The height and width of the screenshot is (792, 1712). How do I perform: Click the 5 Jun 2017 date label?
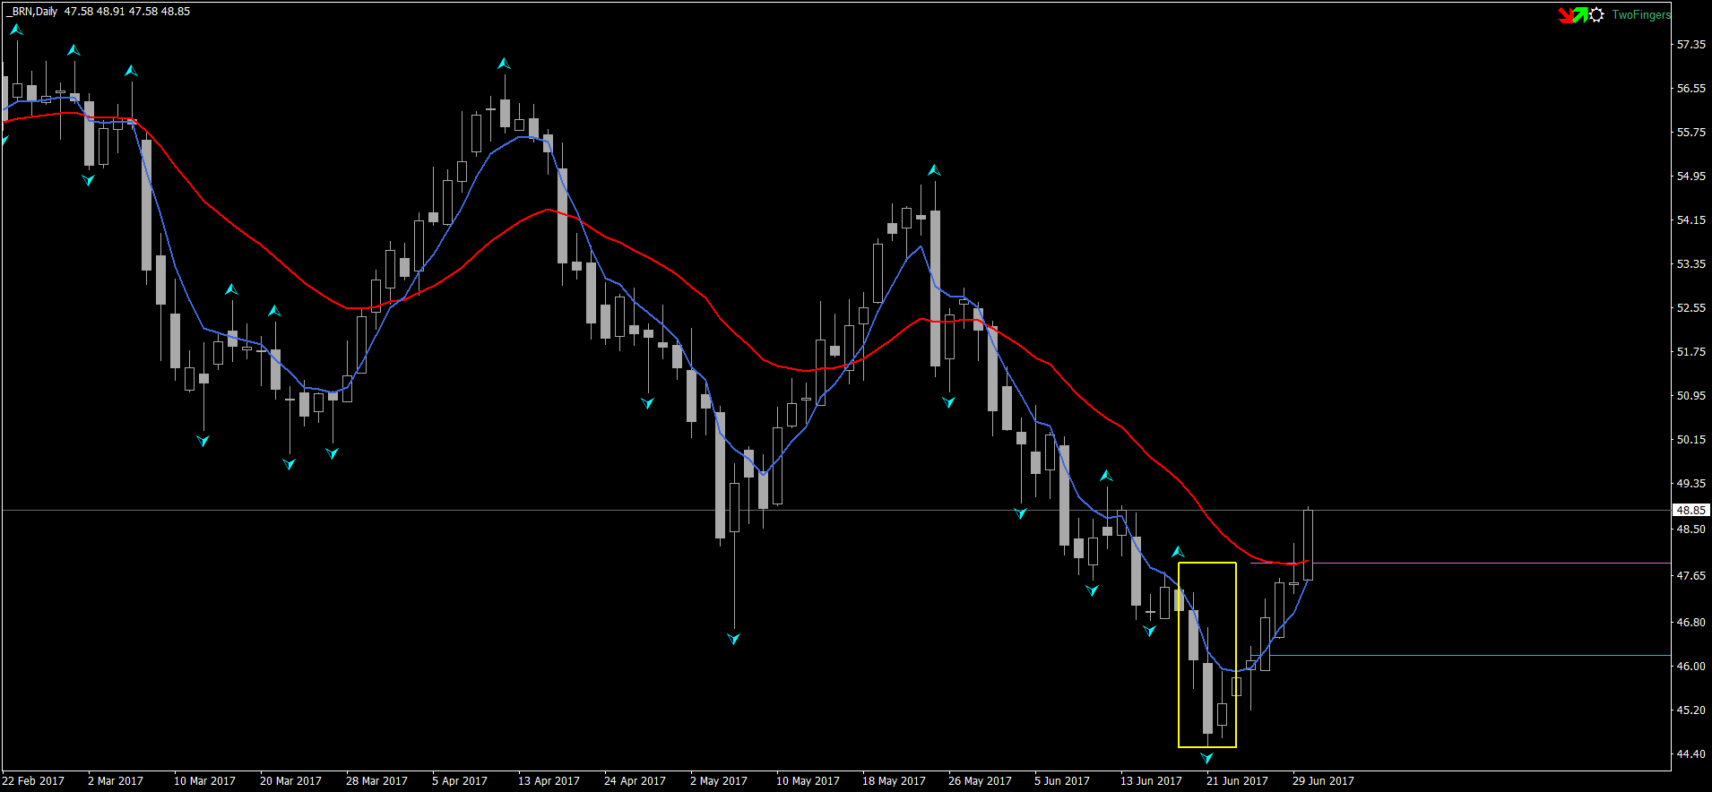click(1062, 780)
